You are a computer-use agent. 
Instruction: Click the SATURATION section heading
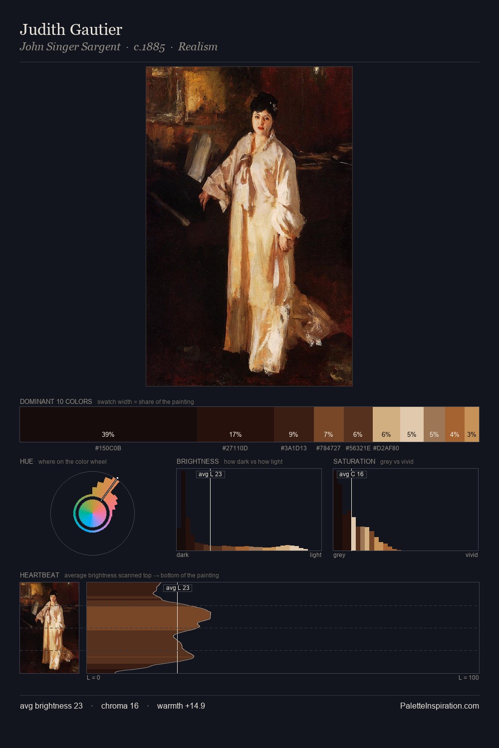point(354,461)
